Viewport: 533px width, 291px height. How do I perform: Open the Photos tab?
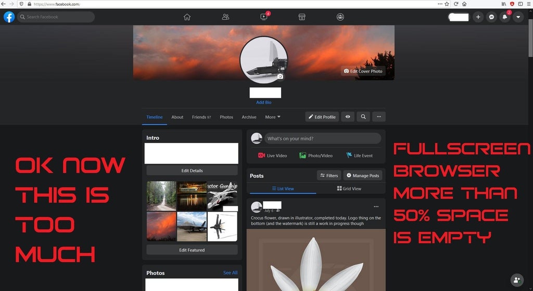tap(226, 117)
